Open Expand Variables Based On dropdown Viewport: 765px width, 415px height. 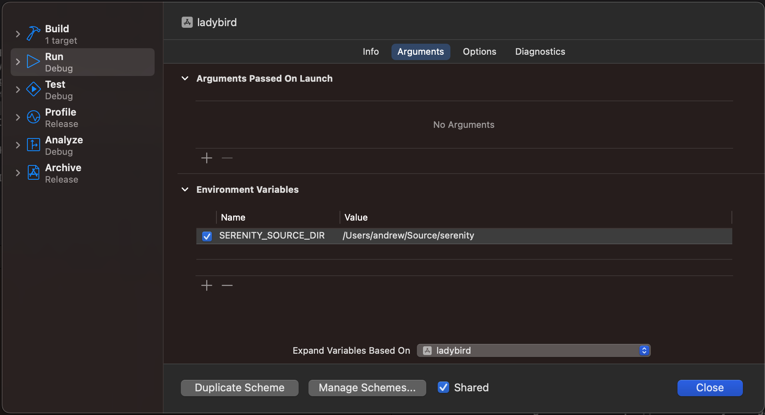(x=533, y=350)
